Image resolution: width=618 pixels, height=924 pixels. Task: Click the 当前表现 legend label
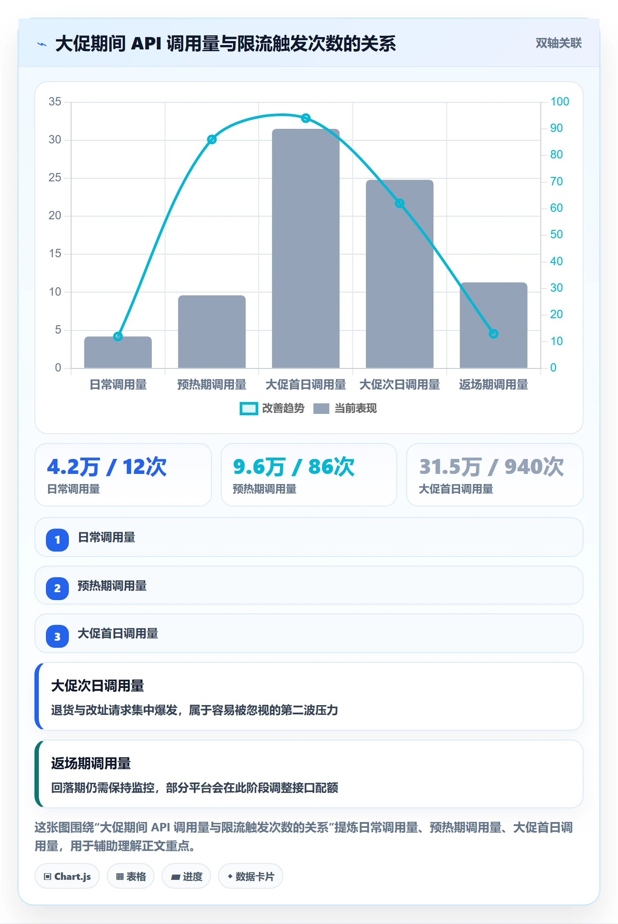[355, 409]
